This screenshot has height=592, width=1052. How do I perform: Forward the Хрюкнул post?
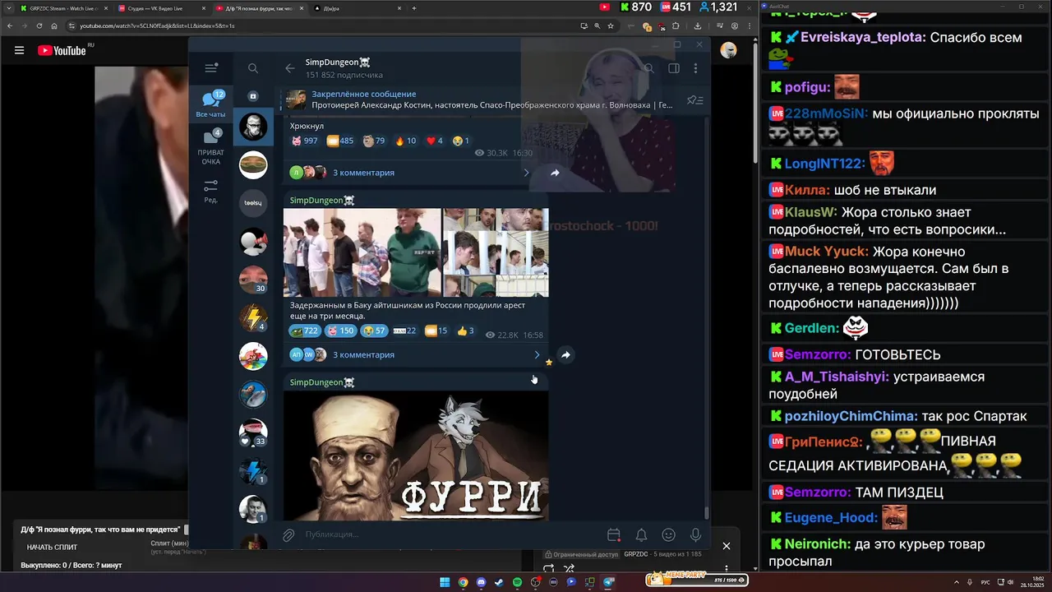[555, 173]
